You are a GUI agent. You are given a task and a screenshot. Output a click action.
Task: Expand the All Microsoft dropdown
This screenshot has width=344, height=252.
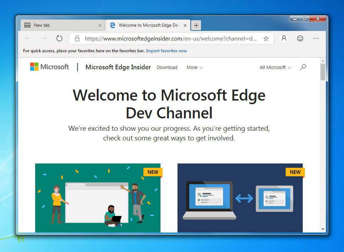pyautogui.click(x=275, y=67)
